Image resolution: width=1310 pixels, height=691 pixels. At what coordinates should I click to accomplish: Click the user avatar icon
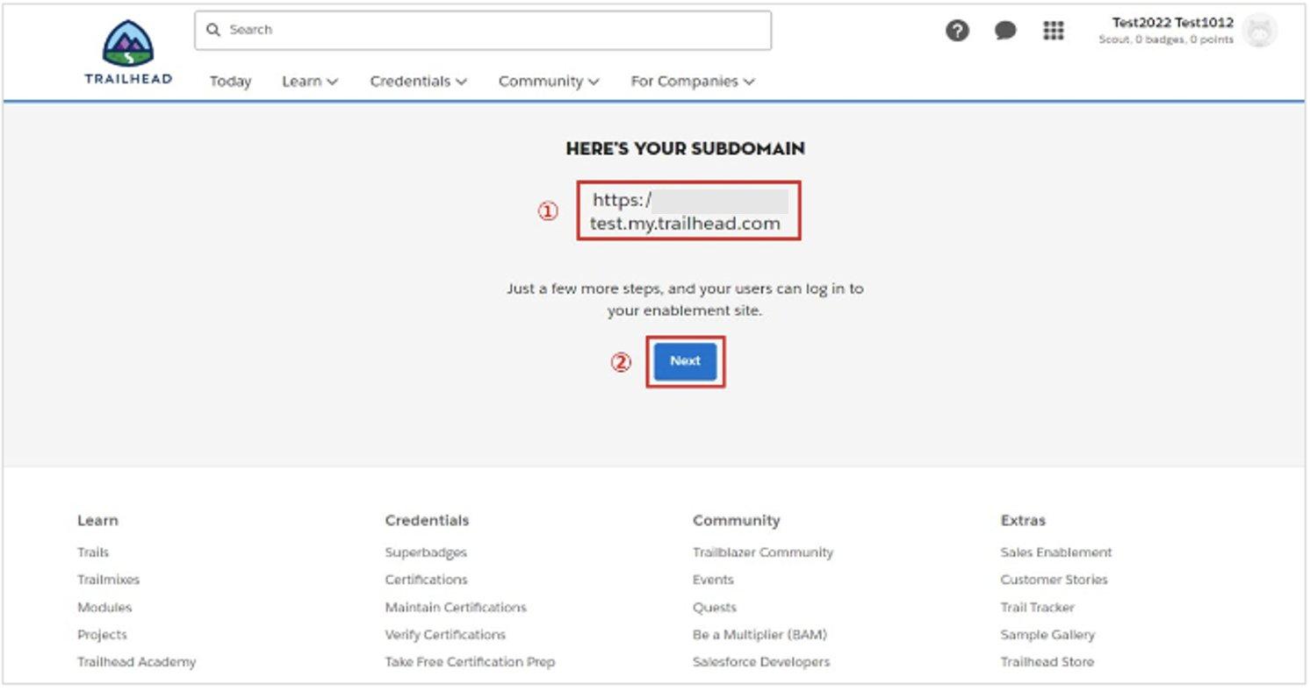[1260, 31]
